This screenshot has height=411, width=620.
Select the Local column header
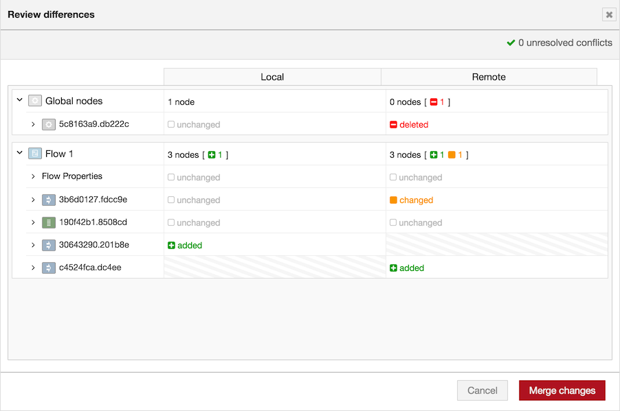pos(272,77)
